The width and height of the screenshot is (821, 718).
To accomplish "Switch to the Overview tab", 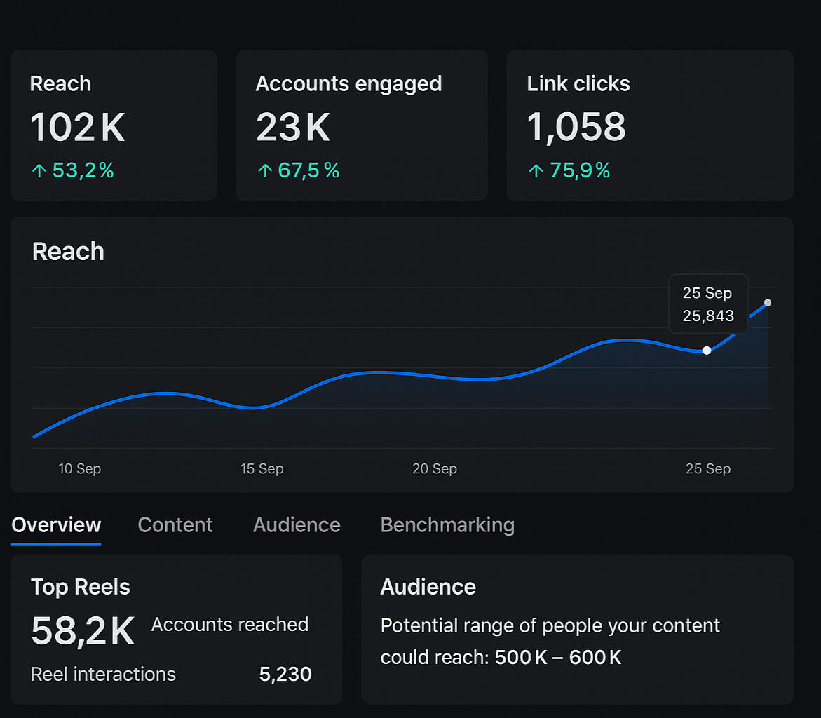I will click(x=56, y=525).
